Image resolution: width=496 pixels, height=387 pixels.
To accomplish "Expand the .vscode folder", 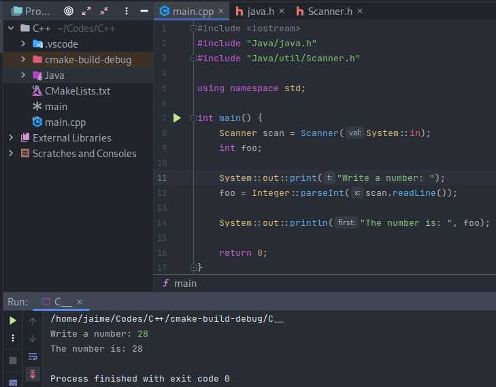I will [x=23, y=44].
